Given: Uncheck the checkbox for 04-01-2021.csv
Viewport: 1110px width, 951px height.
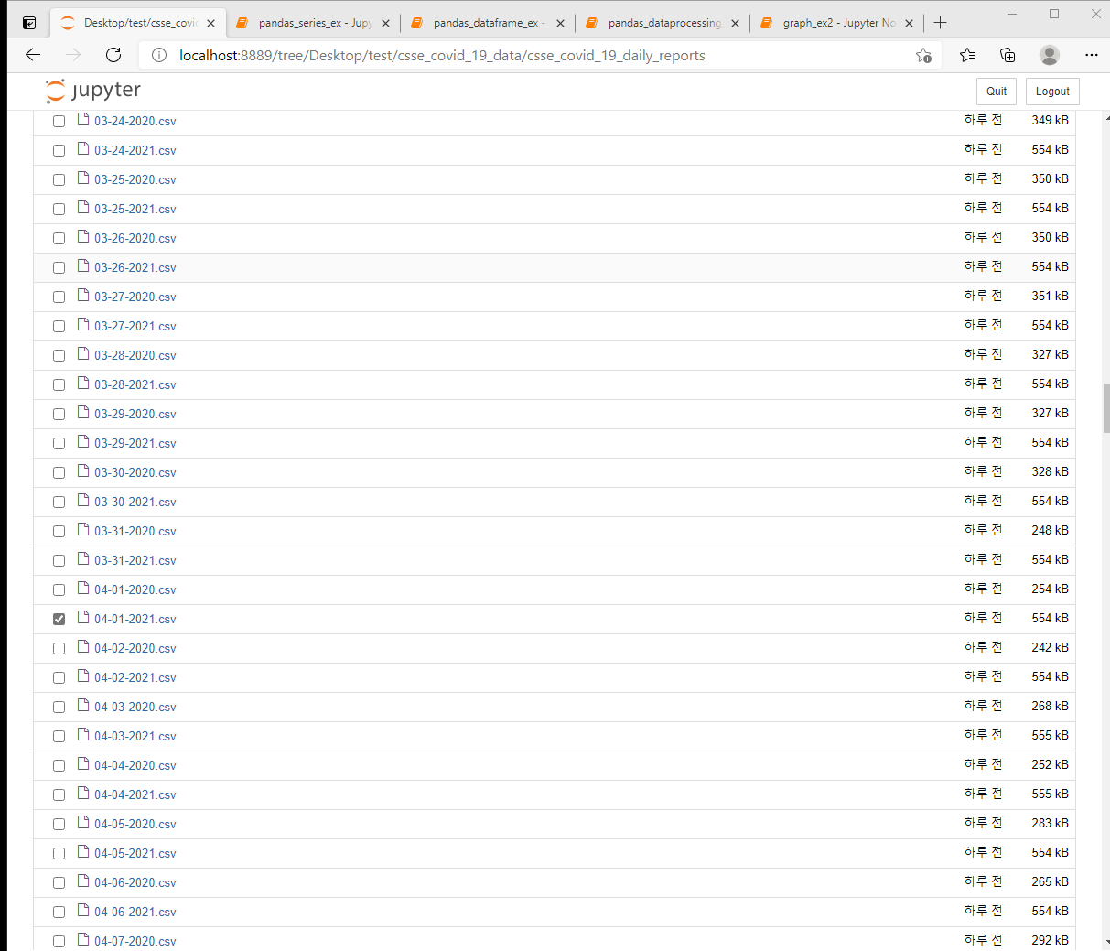Looking at the screenshot, I should pos(59,619).
